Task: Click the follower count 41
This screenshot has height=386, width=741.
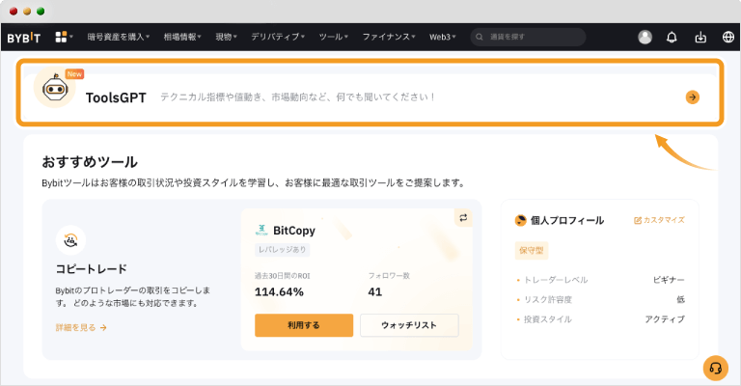Action: [374, 292]
